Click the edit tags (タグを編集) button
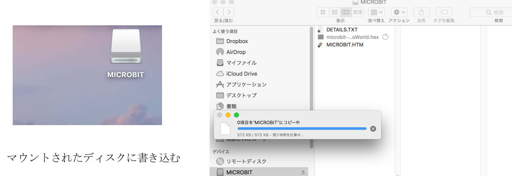This screenshot has height=176, width=512. click(444, 12)
